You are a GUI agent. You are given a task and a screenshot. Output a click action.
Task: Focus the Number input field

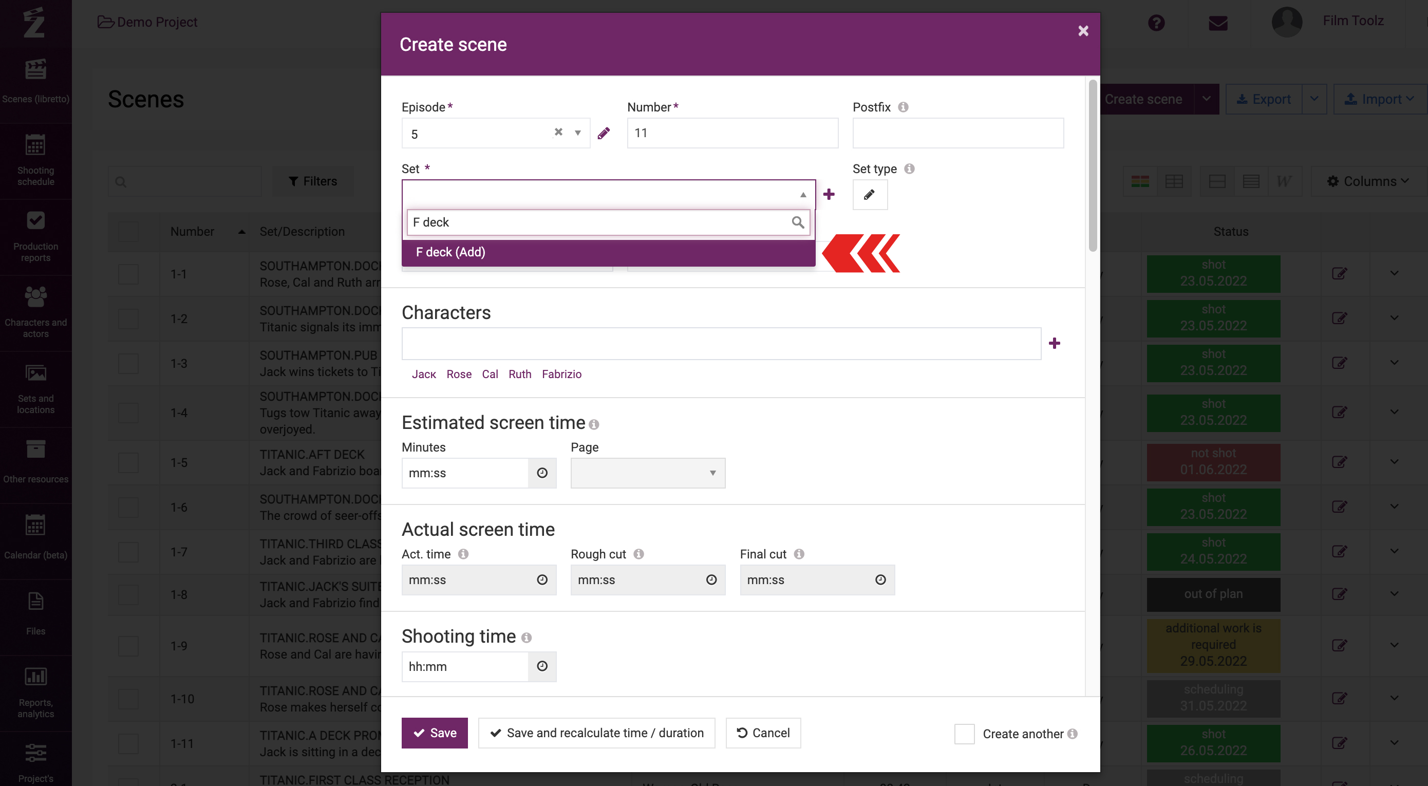pos(732,133)
